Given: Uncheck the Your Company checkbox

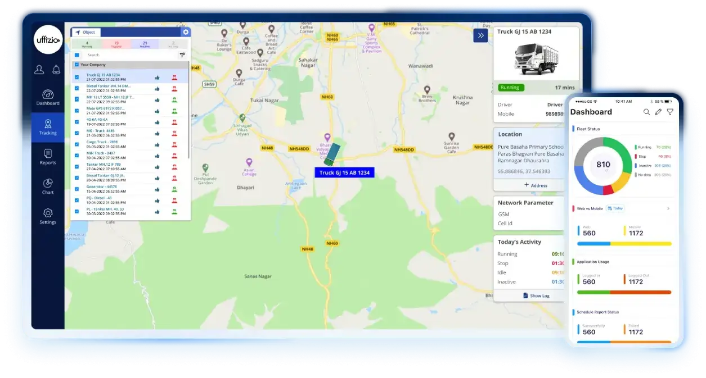Looking at the screenshot, I should click(x=77, y=65).
